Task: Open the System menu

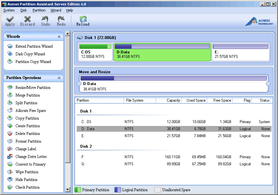Action: pyautogui.click(x=9, y=10)
